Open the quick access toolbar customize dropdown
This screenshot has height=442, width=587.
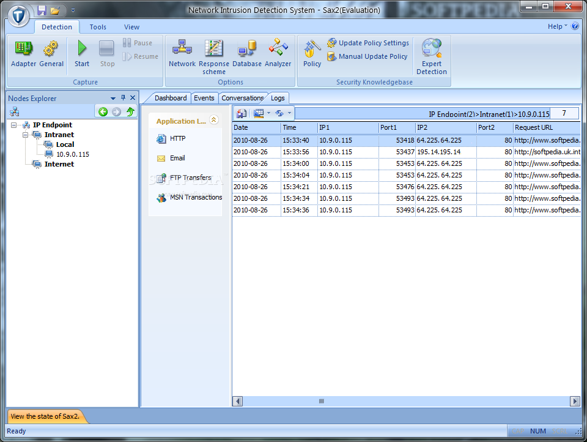point(73,10)
